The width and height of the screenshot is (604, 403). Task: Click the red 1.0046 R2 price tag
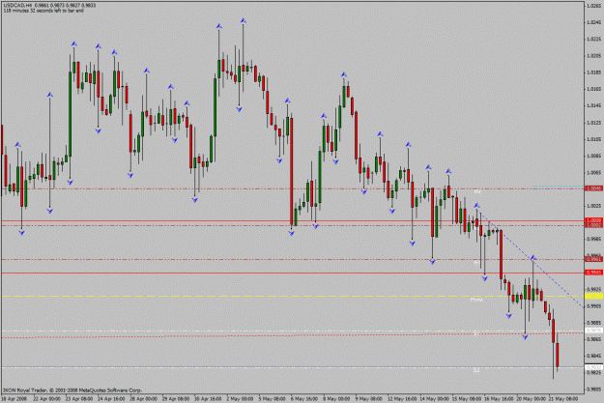[x=594, y=188]
